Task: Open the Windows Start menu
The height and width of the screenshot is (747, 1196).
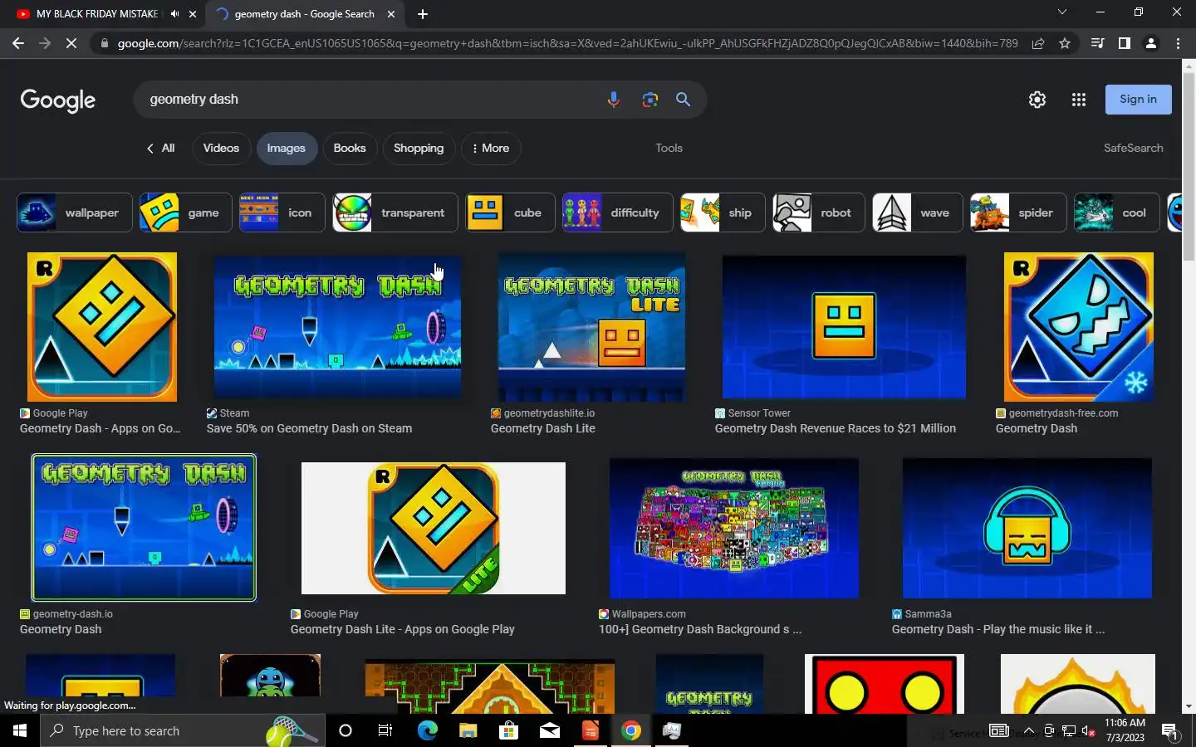Action: [20, 730]
